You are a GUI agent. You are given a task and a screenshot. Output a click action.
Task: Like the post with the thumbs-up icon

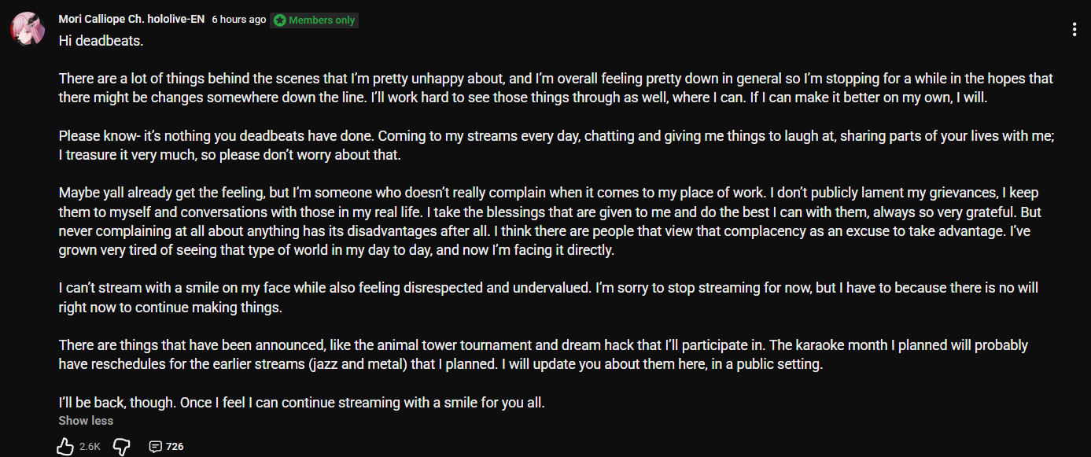point(65,446)
